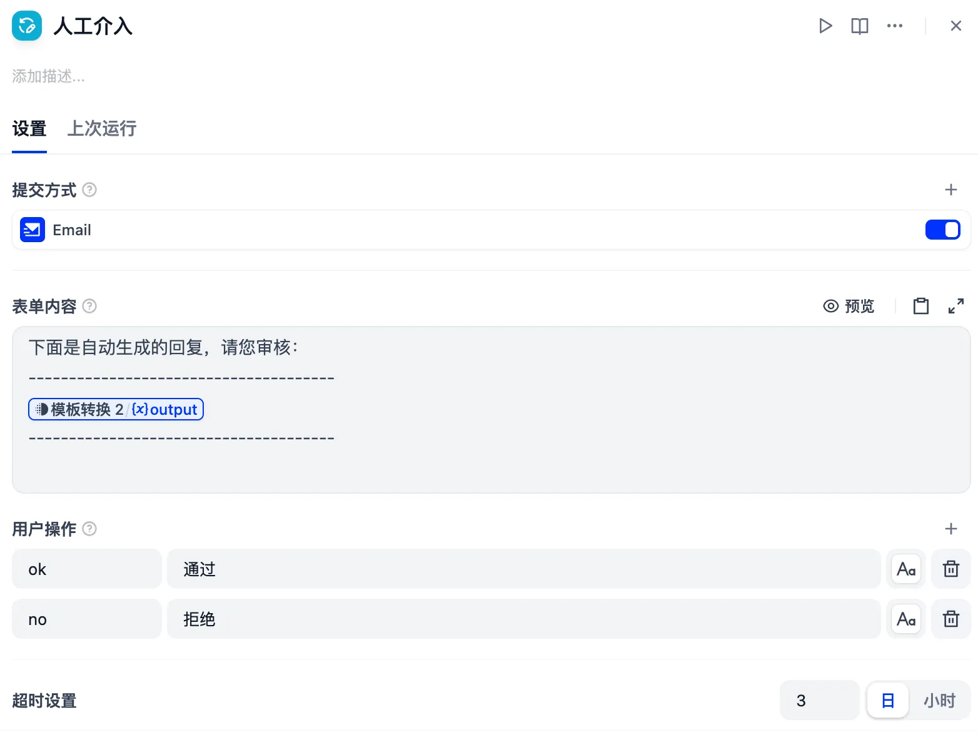The height and width of the screenshot is (732, 978).
Task: Change button style for the no action
Action: [x=906, y=619]
